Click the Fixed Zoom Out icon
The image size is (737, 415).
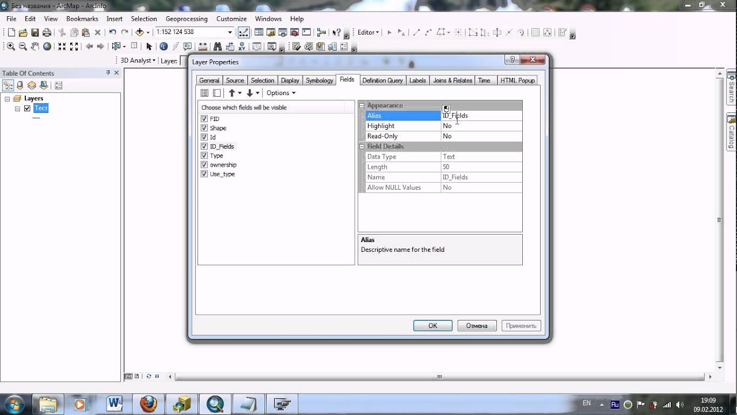pyautogui.click(x=74, y=46)
